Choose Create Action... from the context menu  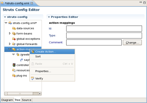tap(52, 51)
